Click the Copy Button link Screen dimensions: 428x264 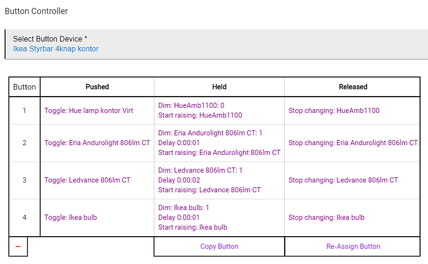pos(219,246)
